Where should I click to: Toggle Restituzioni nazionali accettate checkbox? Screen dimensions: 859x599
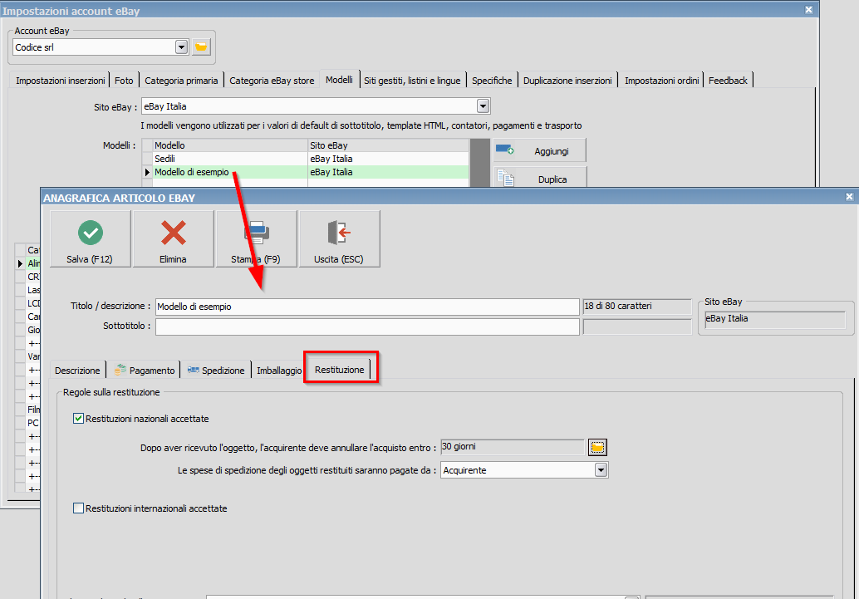[x=78, y=419]
